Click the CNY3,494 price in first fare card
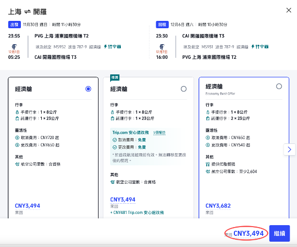The height and width of the screenshot is (247, 297). click(x=28, y=206)
